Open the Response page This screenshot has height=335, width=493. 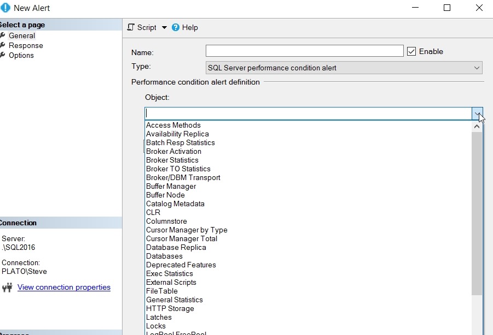tap(26, 45)
